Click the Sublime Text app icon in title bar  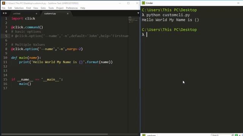[x=3, y=3]
